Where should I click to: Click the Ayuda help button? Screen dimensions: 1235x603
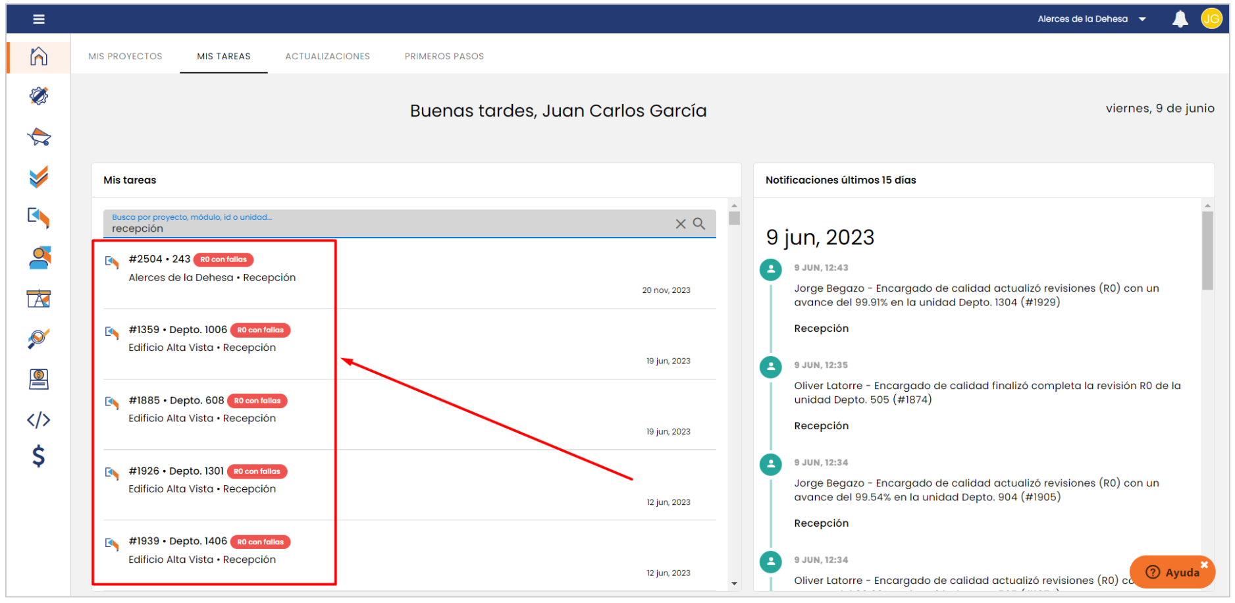click(1173, 571)
